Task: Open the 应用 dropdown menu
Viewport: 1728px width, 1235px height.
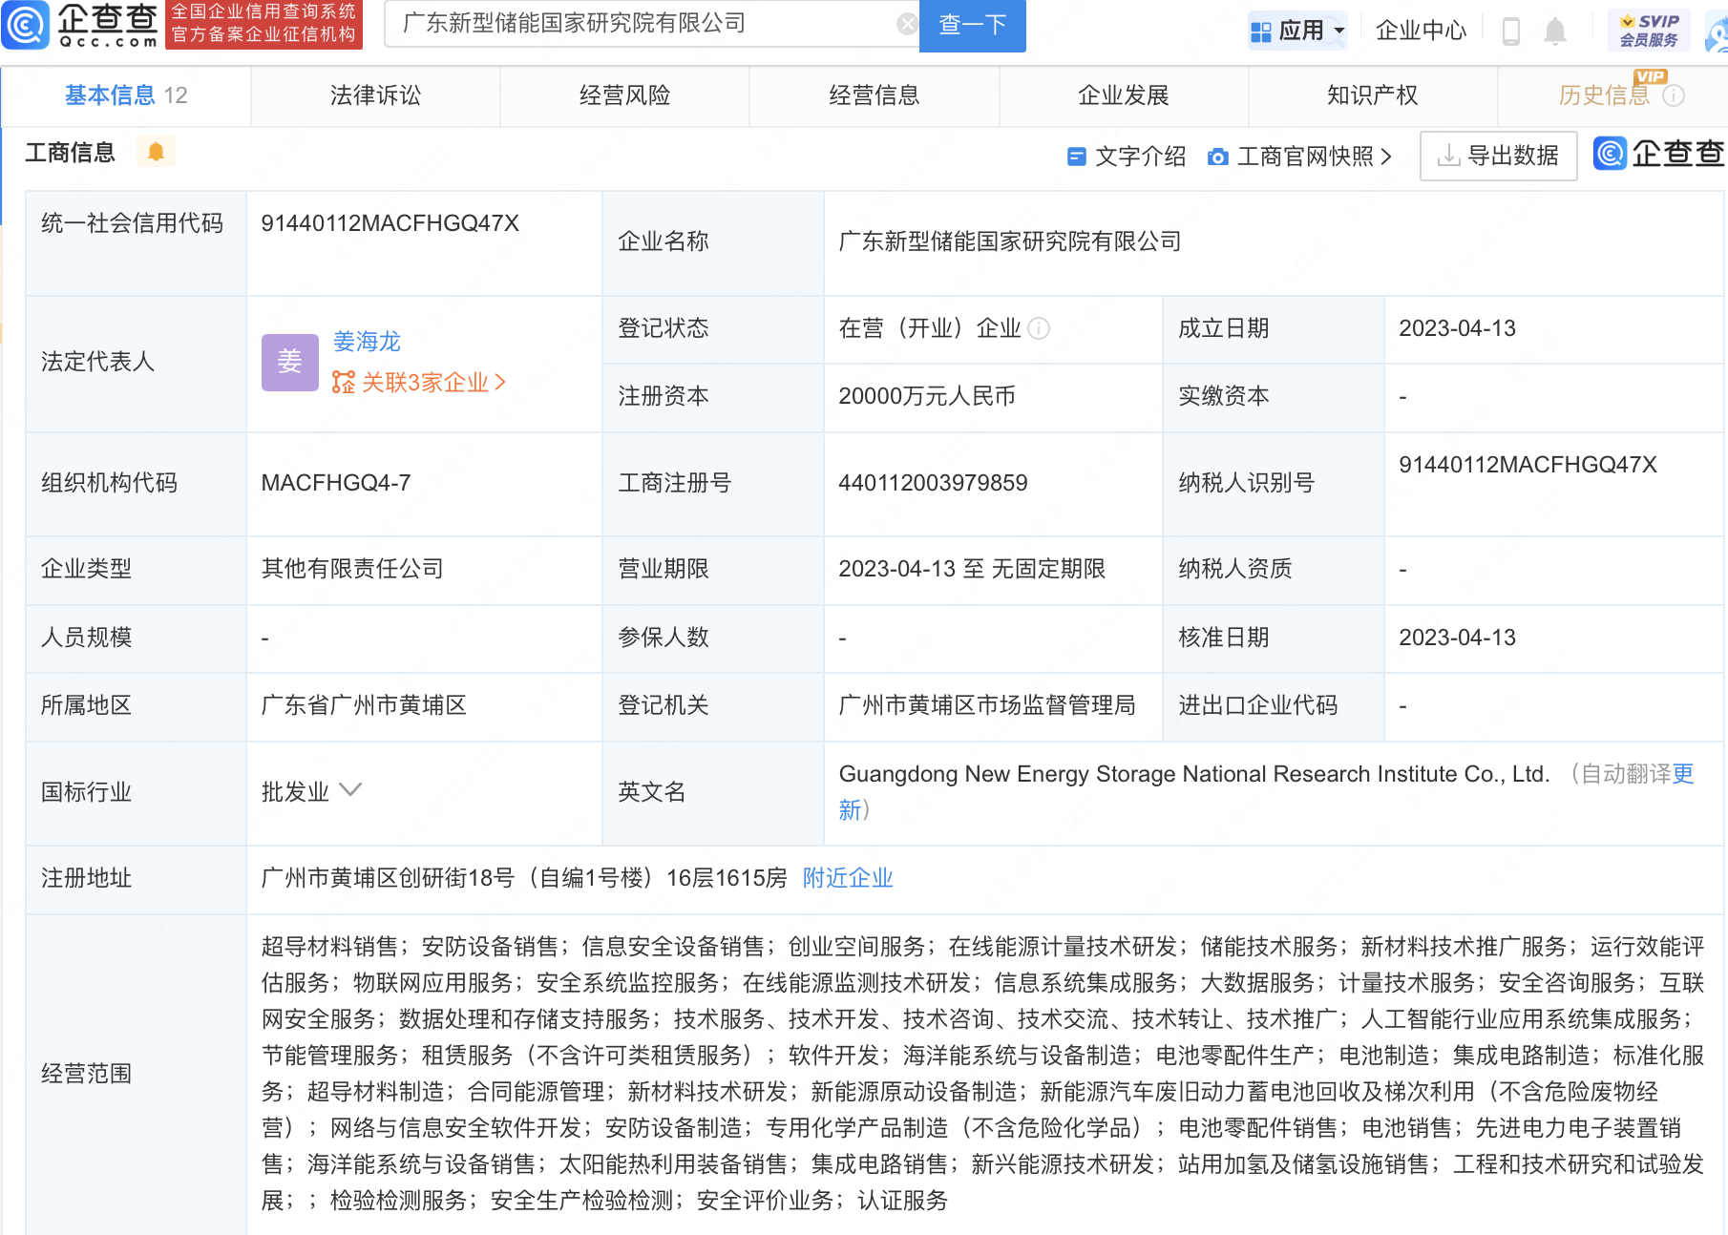Action: 1297,31
